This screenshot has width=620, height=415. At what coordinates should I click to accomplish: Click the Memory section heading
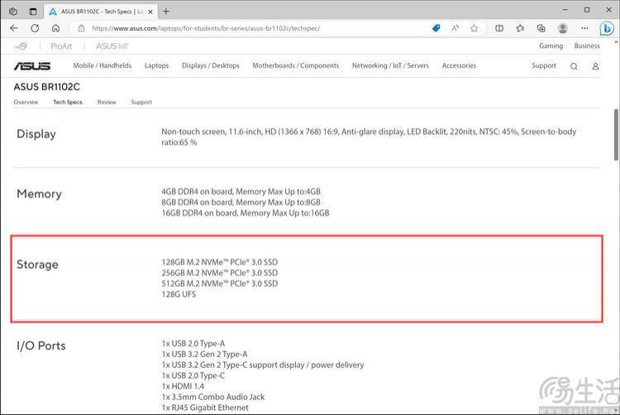tap(39, 193)
